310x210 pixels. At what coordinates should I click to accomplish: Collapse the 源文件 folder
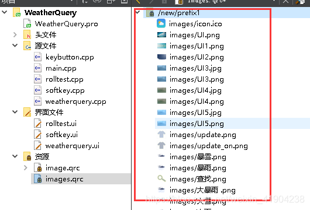(x=15, y=45)
